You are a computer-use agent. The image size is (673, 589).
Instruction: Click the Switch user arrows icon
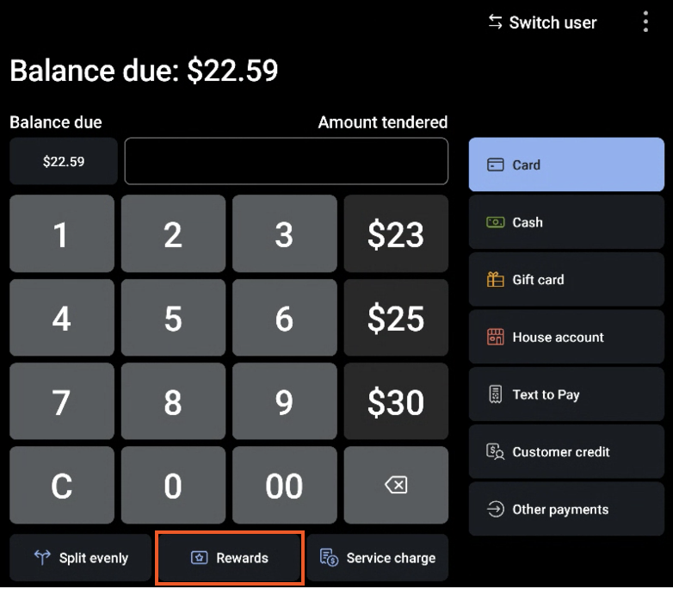[496, 22]
